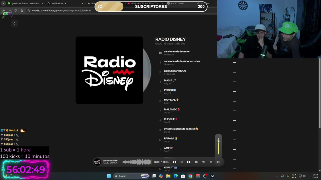Screen dimensions: 321x180
Task: Skip to the next track
Action: tap(189, 162)
